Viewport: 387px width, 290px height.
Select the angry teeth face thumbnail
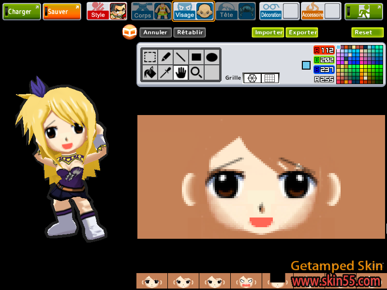click(246, 281)
